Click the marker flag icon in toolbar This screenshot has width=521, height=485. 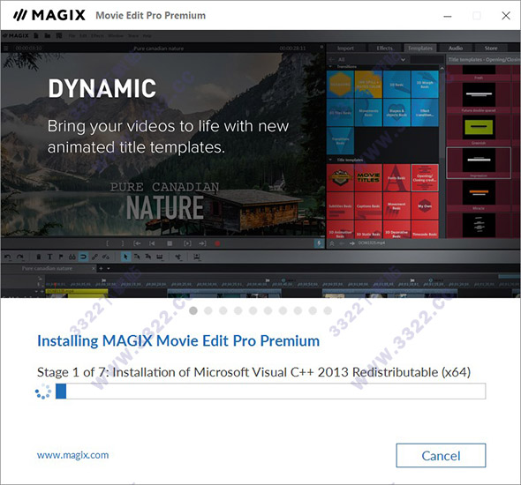(x=61, y=257)
